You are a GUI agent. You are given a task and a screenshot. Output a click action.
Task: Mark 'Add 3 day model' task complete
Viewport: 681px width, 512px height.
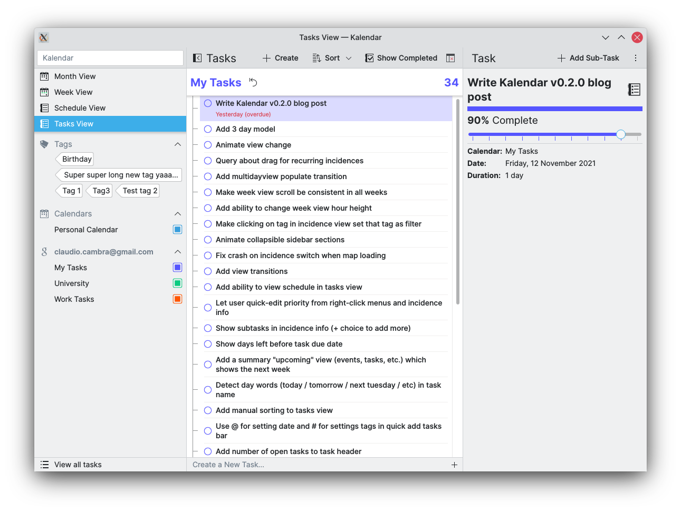(x=208, y=129)
